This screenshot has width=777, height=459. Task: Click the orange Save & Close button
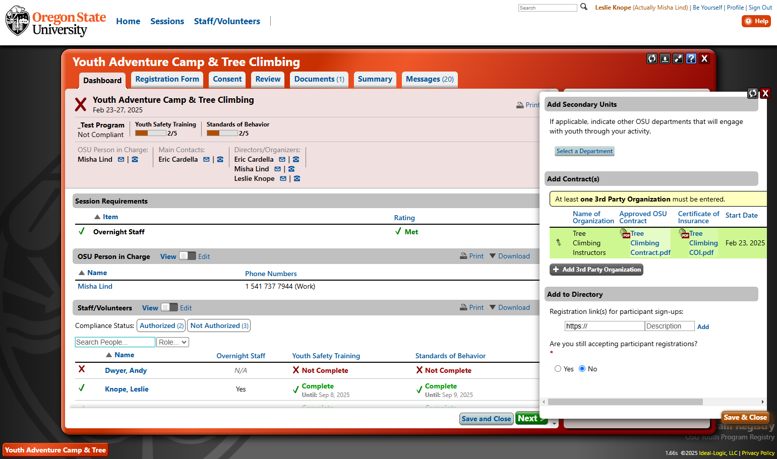pos(745,417)
